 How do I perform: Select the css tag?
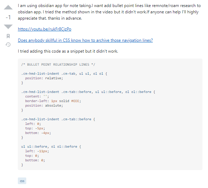[22, 181]
